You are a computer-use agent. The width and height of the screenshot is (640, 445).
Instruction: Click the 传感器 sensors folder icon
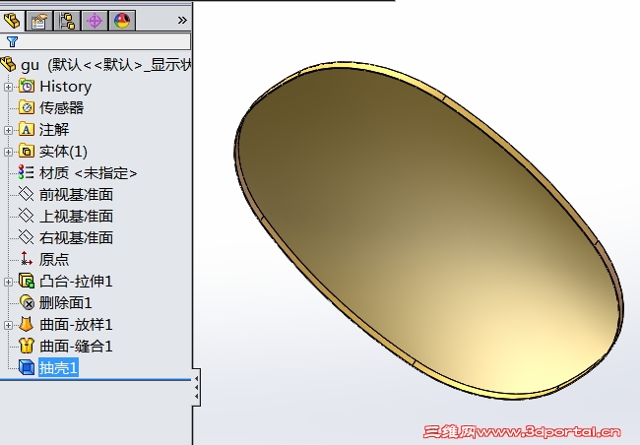pos(27,107)
